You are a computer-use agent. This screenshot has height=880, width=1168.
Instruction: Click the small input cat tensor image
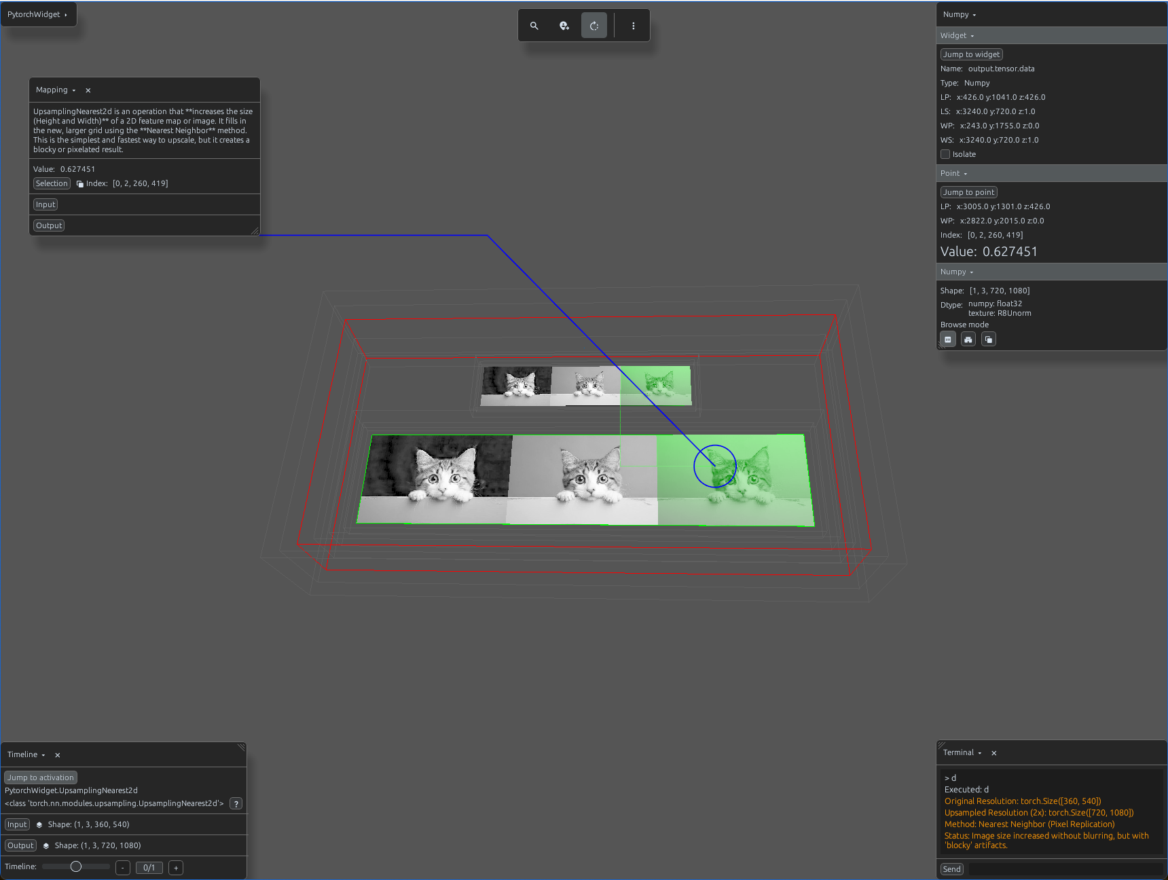coord(586,386)
